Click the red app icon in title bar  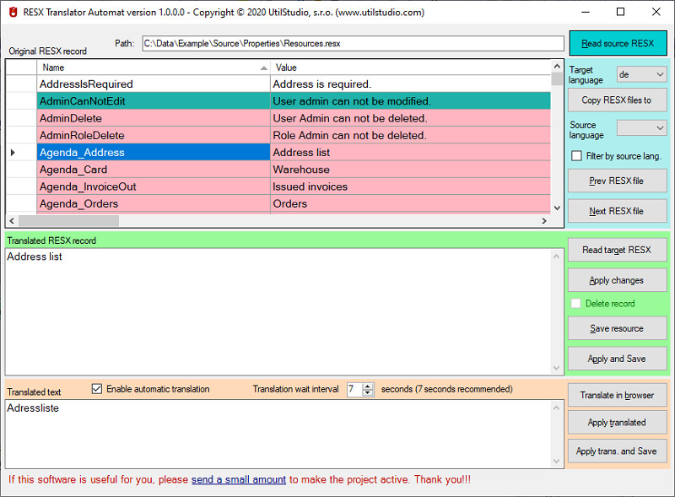pyautogui.click(x=13, y=12)
